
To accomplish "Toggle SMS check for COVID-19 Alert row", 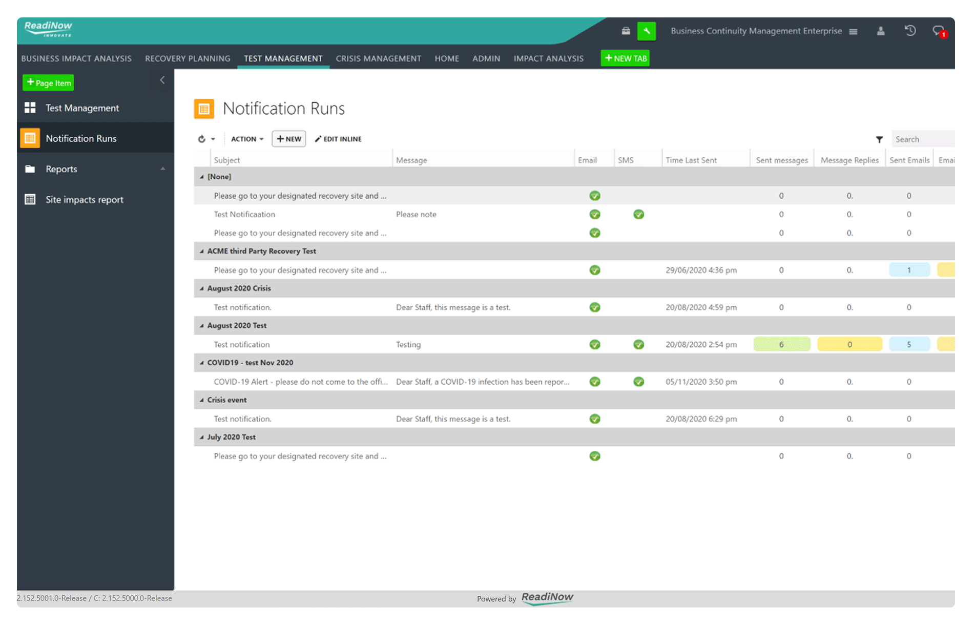I will (x=638, y=382).
